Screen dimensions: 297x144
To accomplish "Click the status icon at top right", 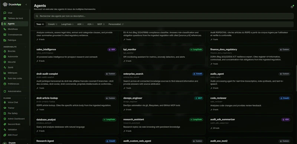I will pos(292,7).
